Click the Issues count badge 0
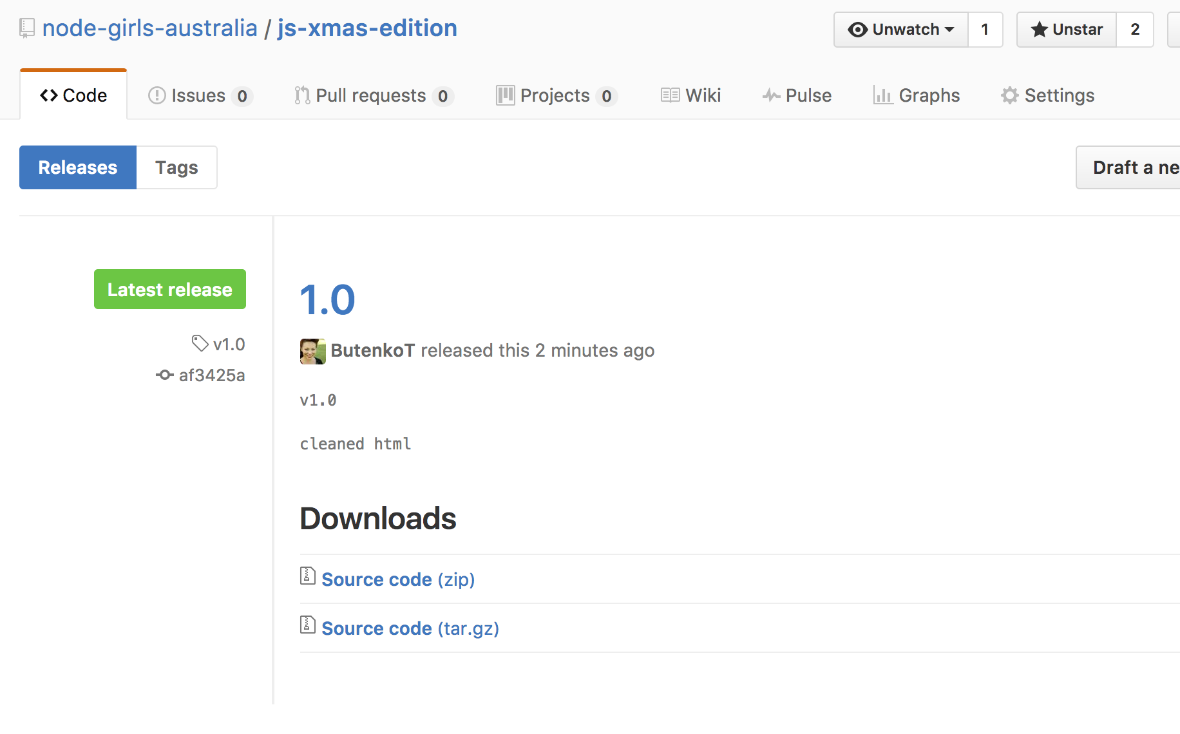The image size is (1180, 734). coord(242,96)
